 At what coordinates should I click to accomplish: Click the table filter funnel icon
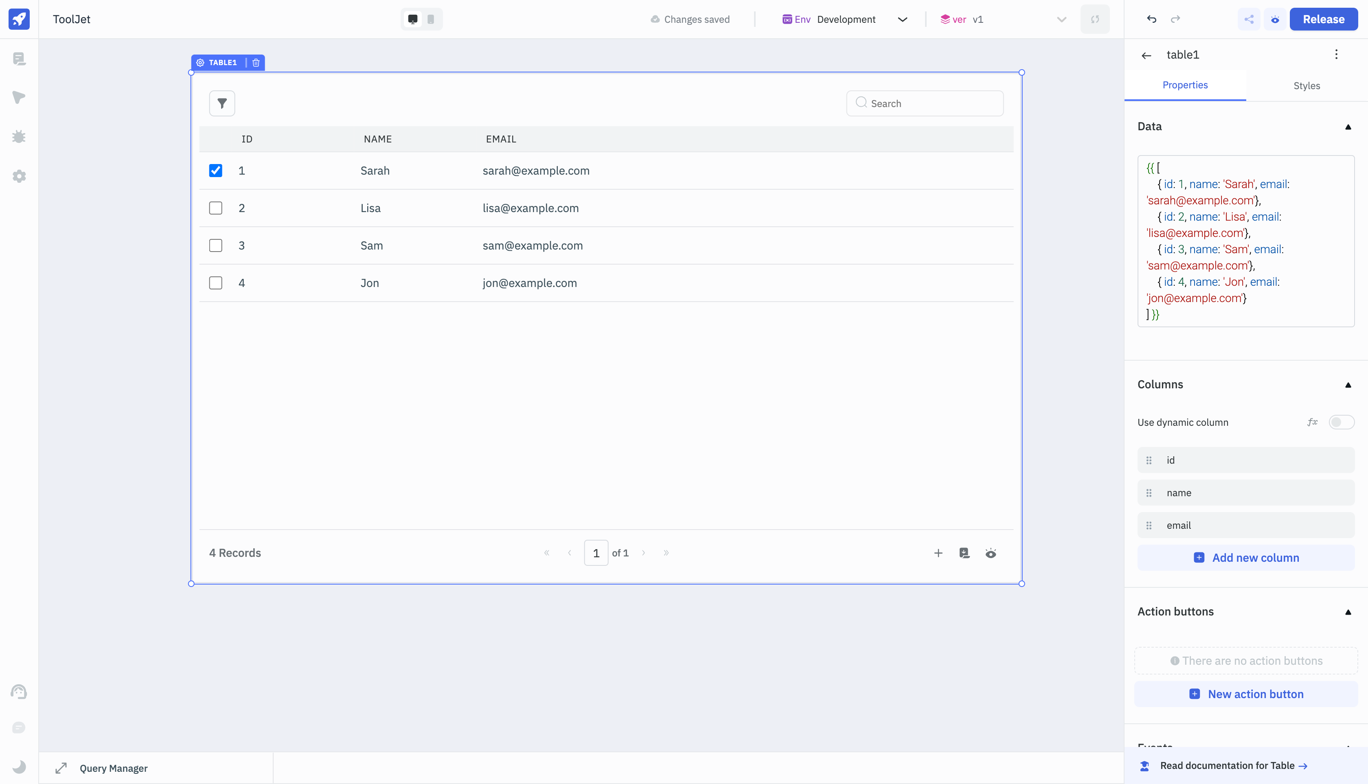click(222, 103)
